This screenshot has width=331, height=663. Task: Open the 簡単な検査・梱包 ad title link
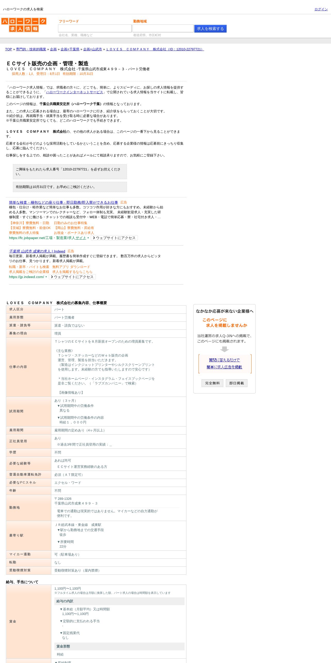point(63,202)
